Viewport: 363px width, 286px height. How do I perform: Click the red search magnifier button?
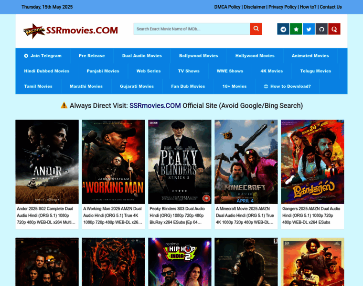tap(256, 29)
